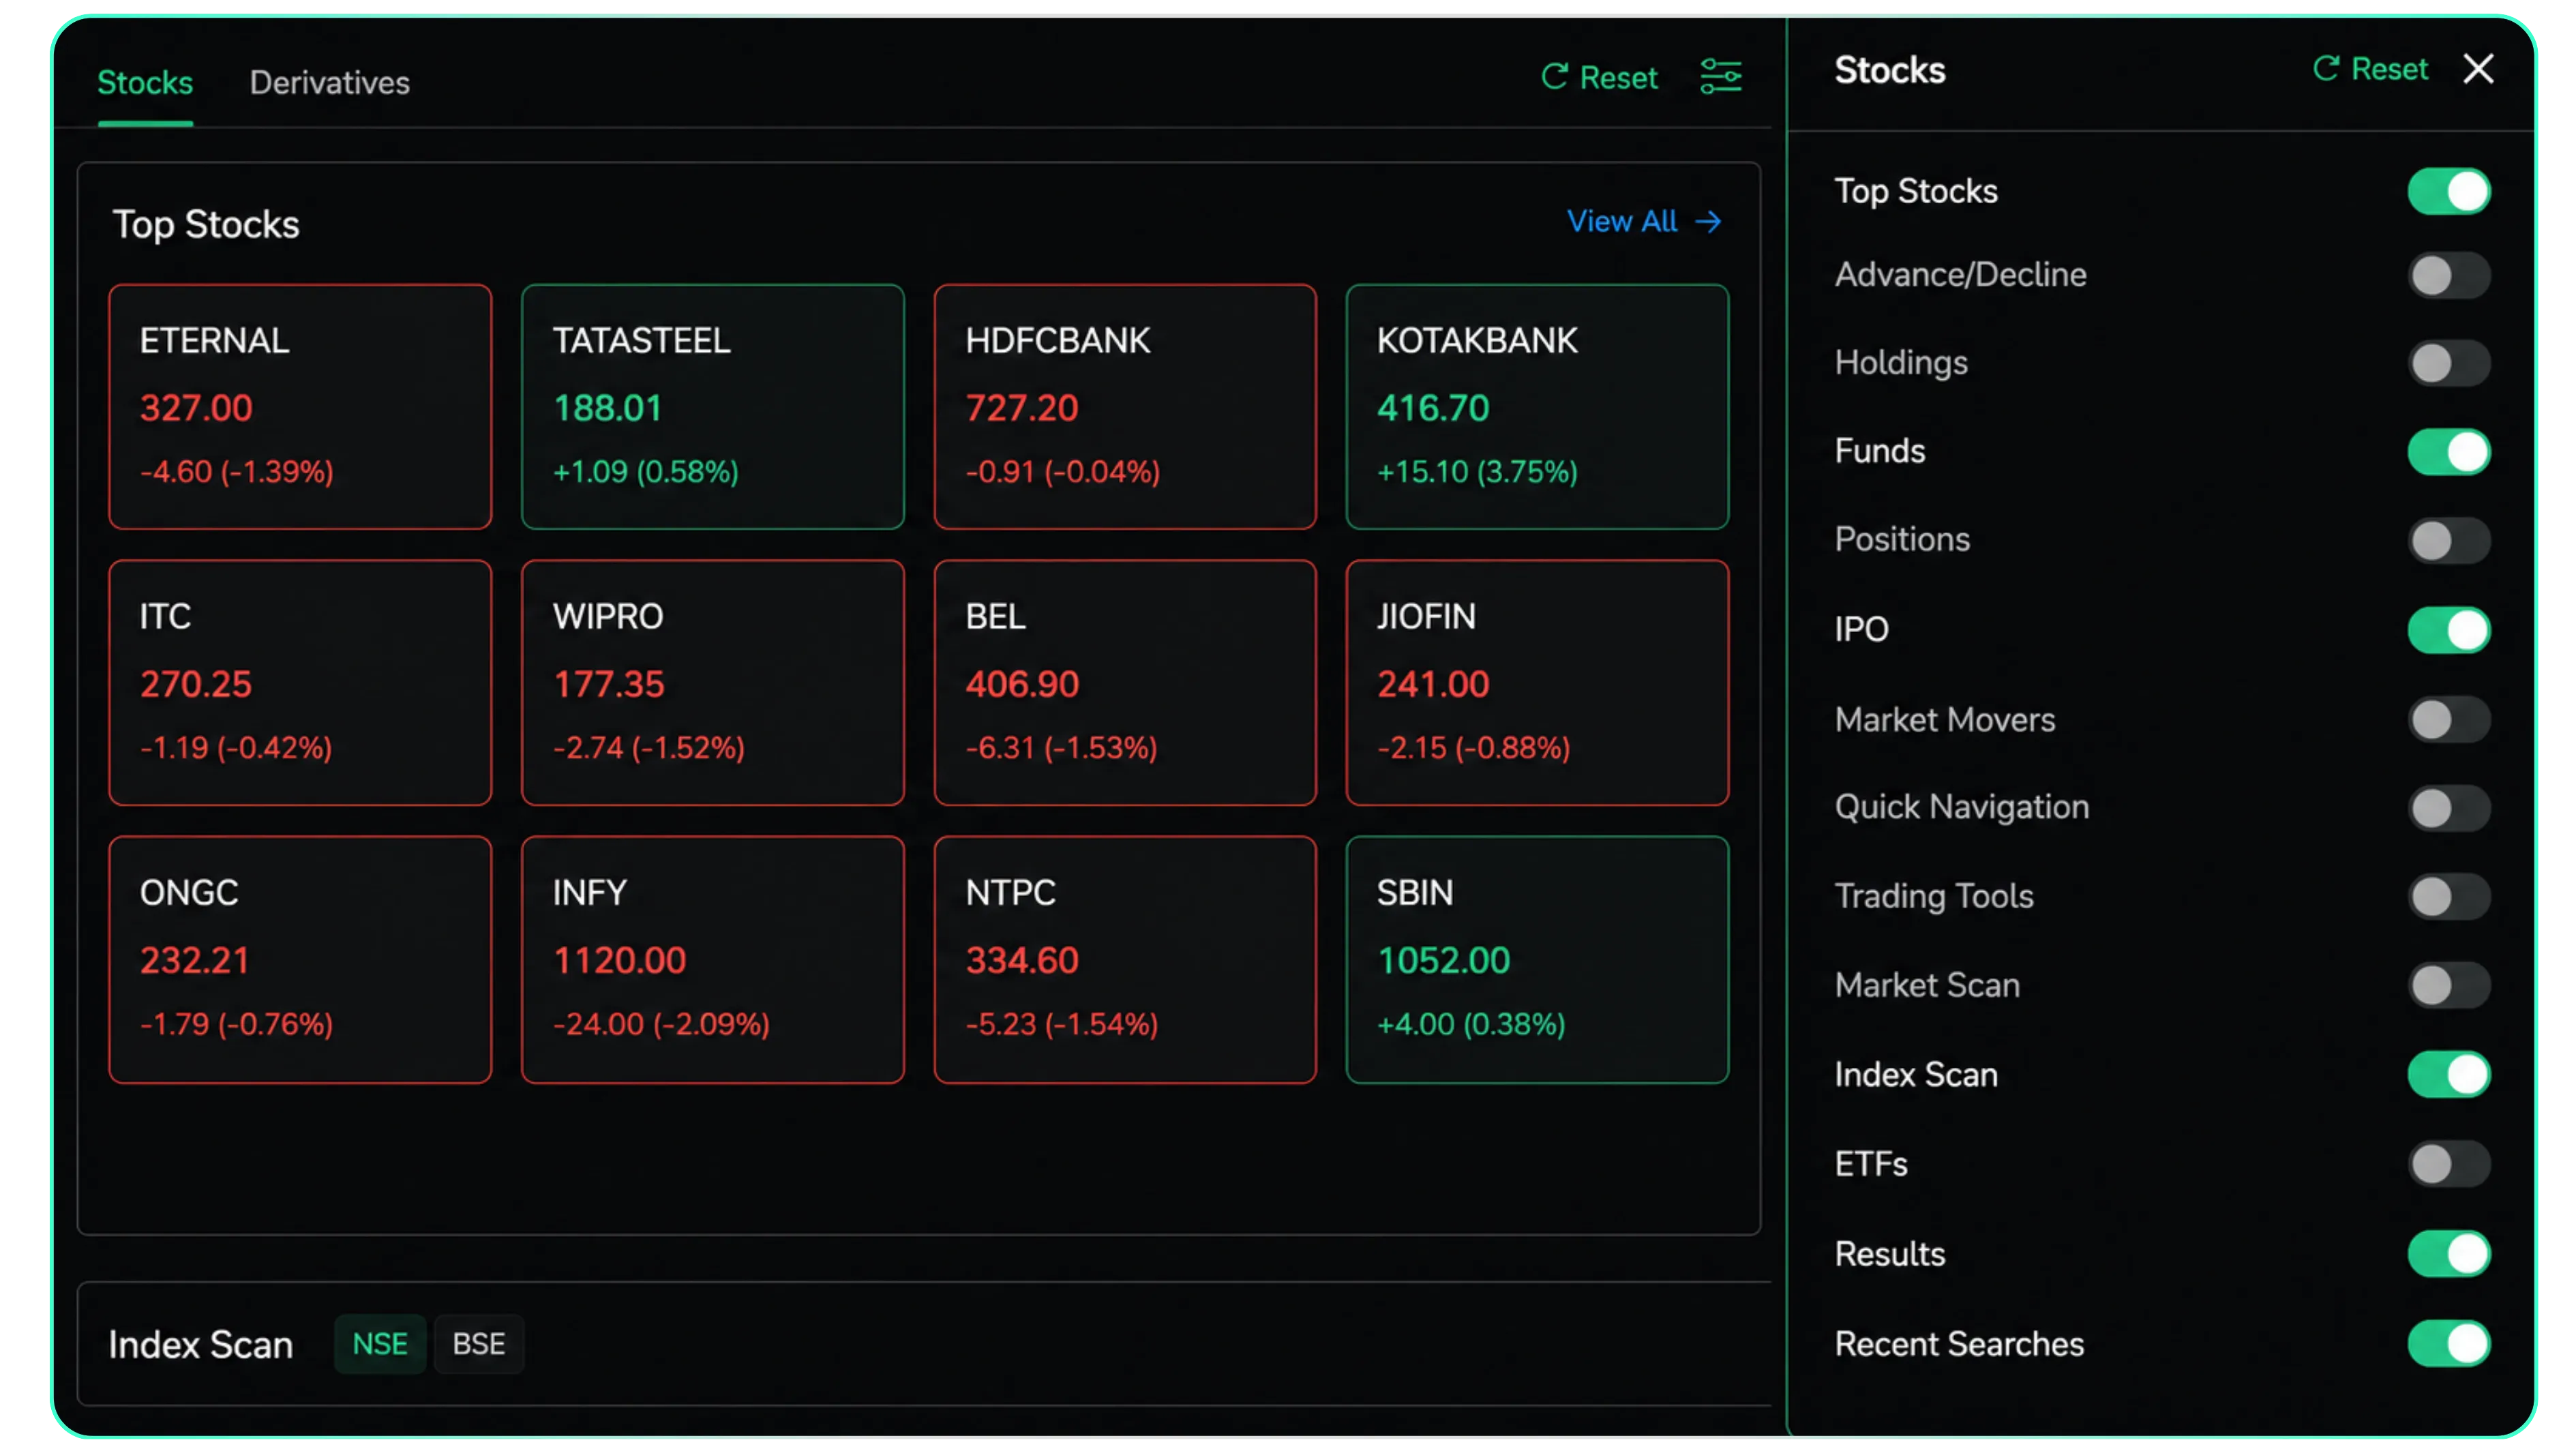Open the ETERNAL stock card

point(300,407)
